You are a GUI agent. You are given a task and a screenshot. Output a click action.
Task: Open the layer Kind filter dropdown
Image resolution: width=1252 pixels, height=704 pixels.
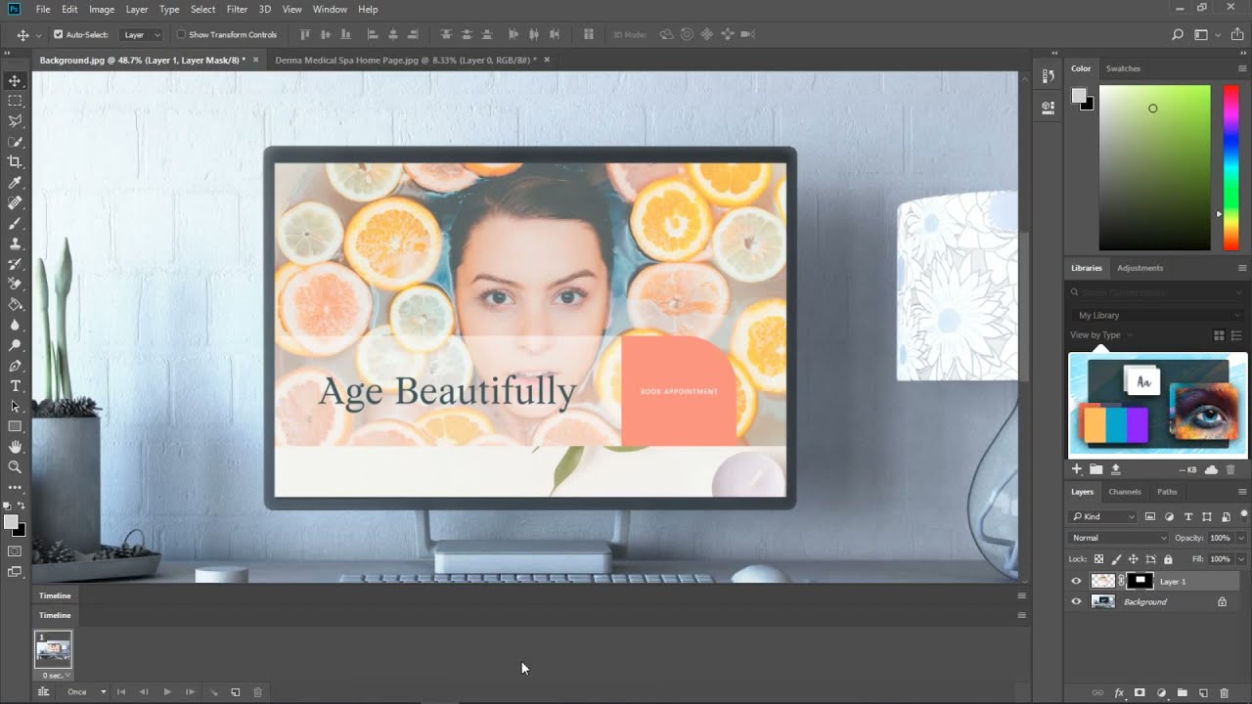pyautogui.click(x=1103, y=516)
